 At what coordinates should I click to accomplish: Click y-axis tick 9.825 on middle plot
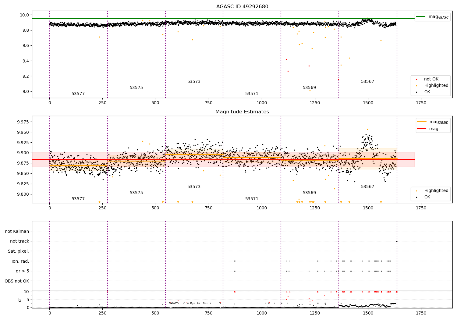(23, 184)
